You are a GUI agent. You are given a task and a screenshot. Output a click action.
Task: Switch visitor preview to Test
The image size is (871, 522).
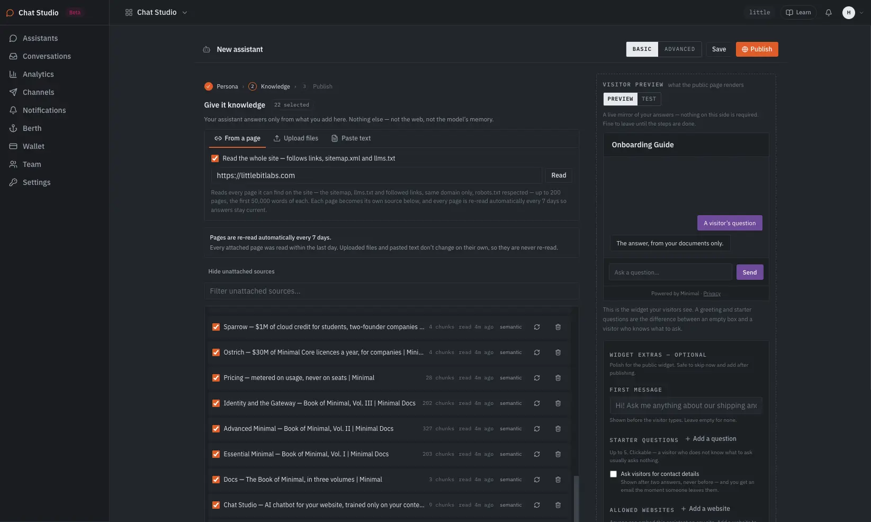(649, 99)
